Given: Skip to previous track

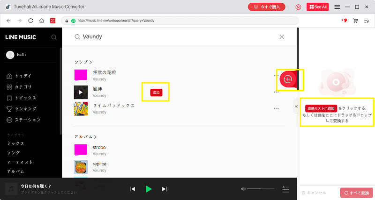Looking at the screenshot, I should pos(133,189).
